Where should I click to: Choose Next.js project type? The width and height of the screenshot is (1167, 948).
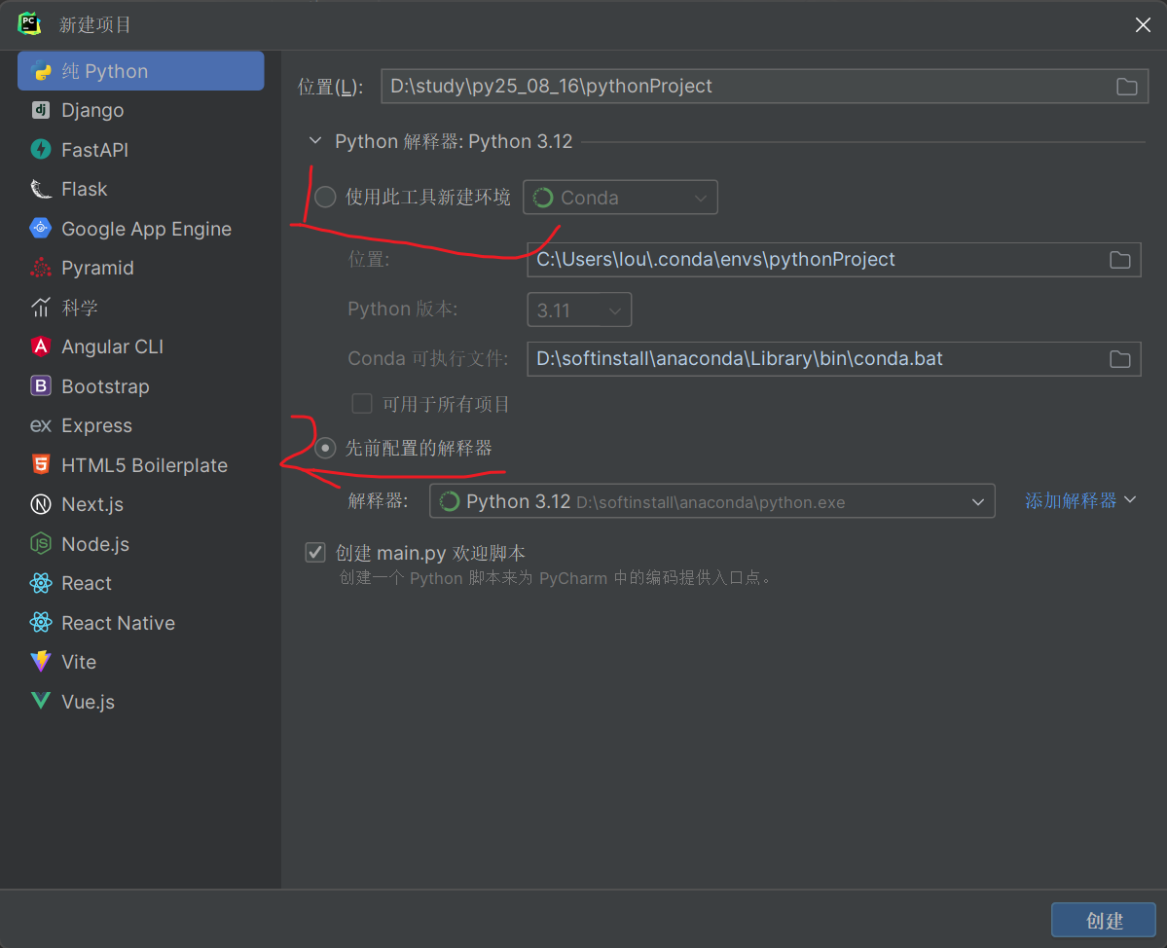tap(141, 504)
